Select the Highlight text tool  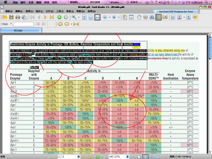click(x=173, y=17)
